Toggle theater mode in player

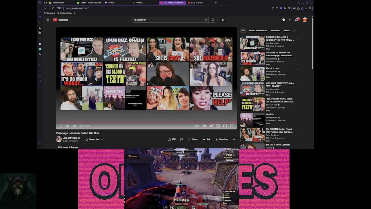[225, 126]
